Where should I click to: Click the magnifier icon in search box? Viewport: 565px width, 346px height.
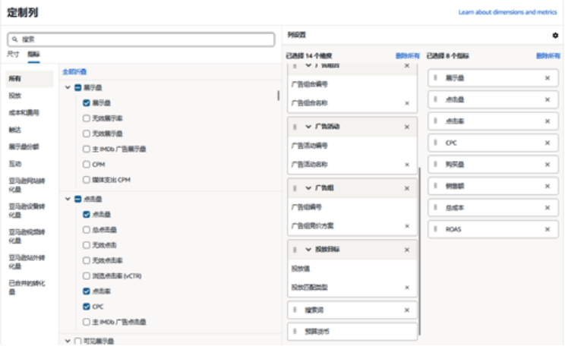click(x=14, y=39)
